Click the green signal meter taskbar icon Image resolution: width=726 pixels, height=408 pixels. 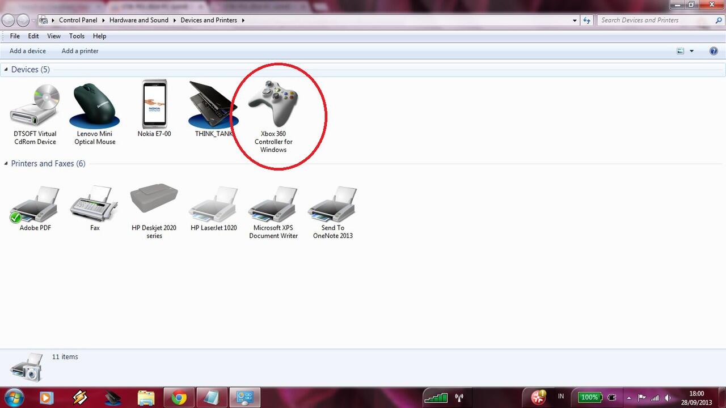pos(436,398)
